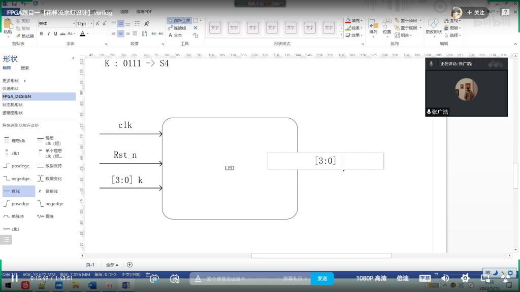Open the 12pt font size dropdown
Viewport: 520px width, 292px height.
coord(91,24)
